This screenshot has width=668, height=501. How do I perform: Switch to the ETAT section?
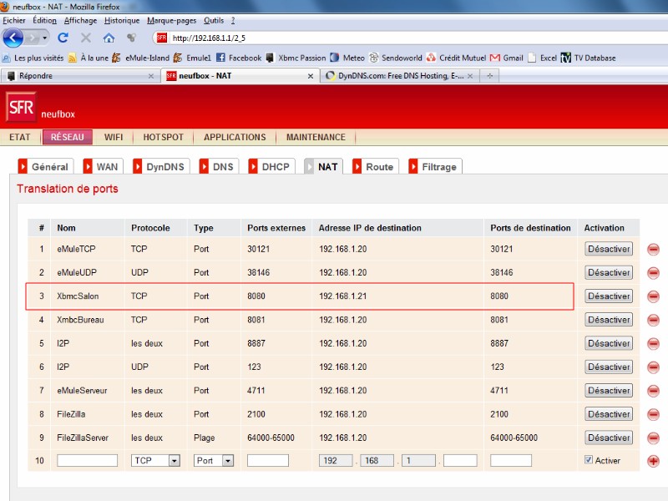coord(19,137)
